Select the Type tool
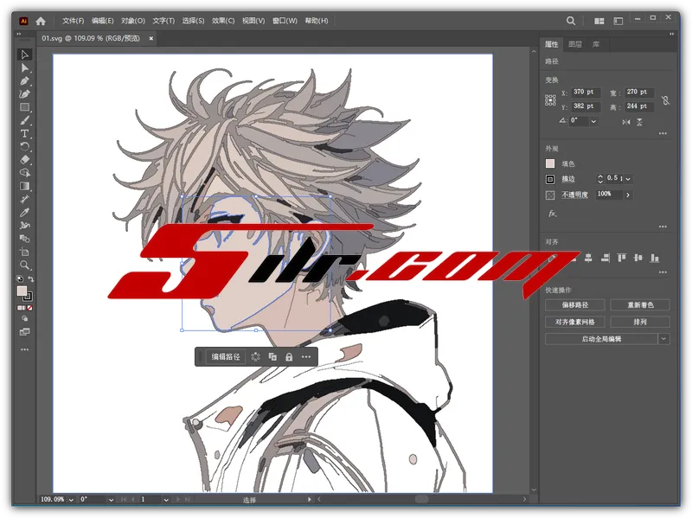This screenshot has width=692, height=518. [25, 134]
